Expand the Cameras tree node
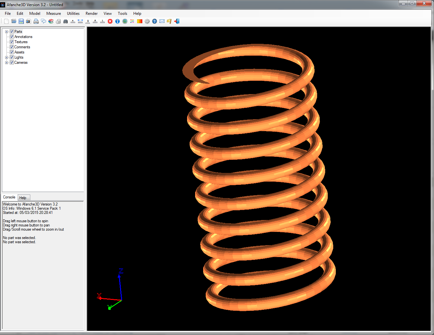Screen dimensions: 434x335 coord(6,62)
